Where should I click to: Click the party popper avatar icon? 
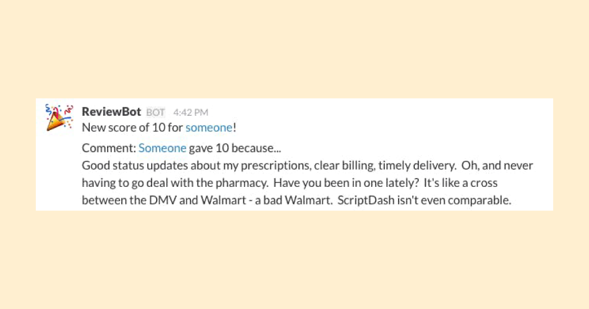pyautogui.click(x=59, y=118)
